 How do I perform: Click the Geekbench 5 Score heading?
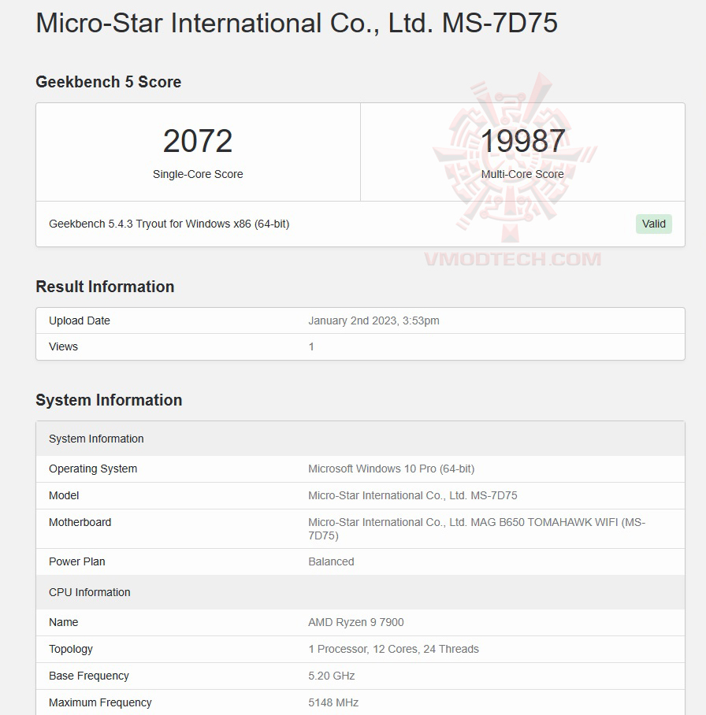click(109, 82)
